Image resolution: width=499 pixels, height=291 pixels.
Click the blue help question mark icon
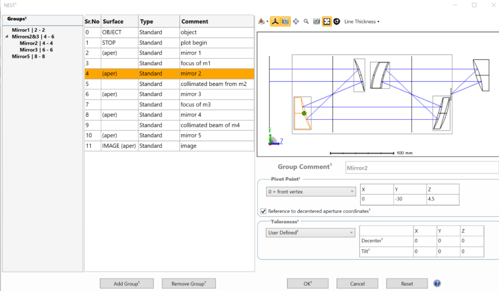coord(437,284)
